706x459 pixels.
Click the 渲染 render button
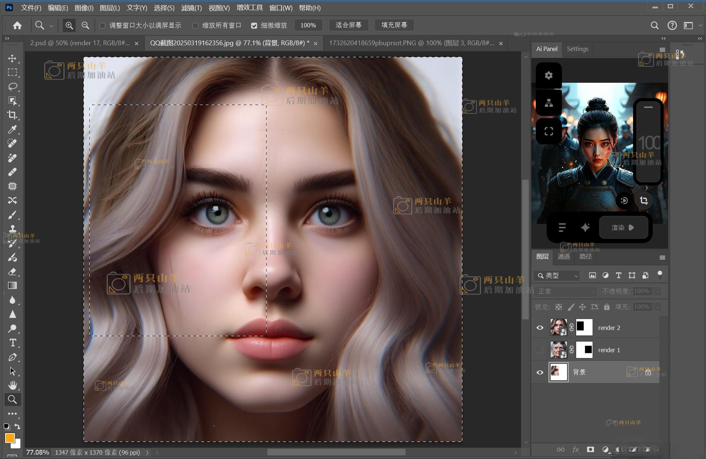coord(623,227)
